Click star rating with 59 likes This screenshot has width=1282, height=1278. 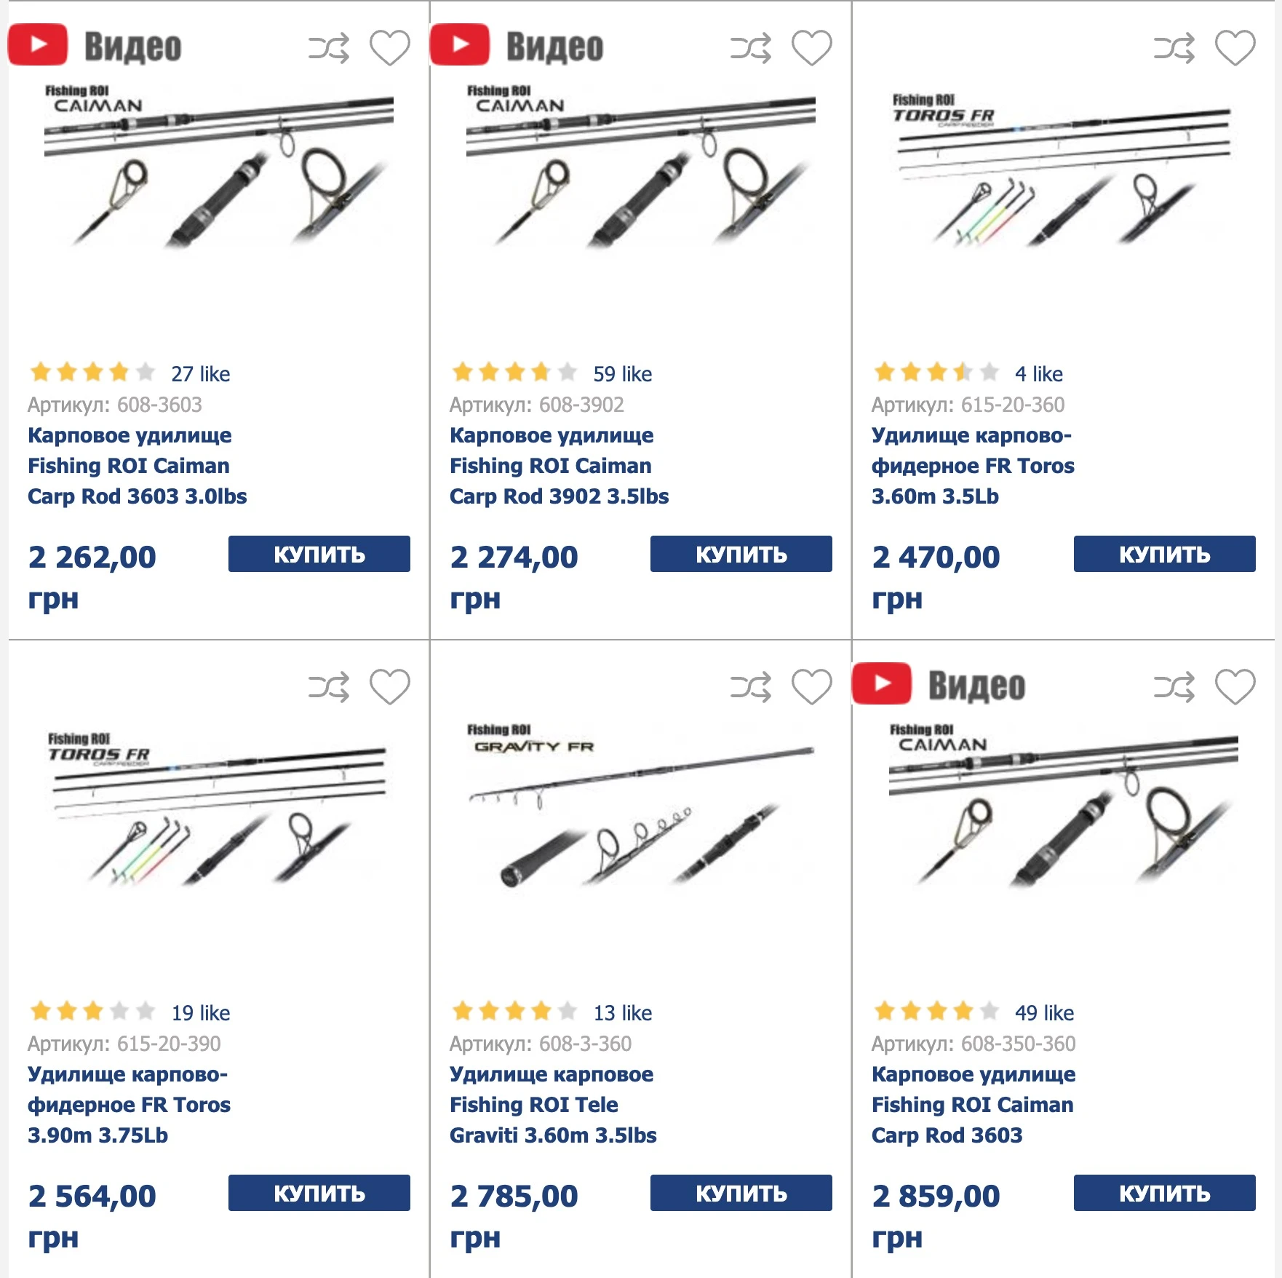514,373
